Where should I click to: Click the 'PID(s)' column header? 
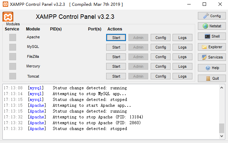[56, 29]
